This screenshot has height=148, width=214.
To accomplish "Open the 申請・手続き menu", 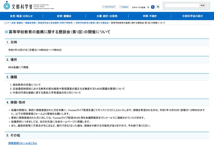I will (x=149, y=16).
